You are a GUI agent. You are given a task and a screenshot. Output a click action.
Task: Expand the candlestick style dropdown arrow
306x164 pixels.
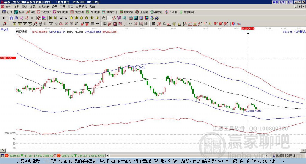click(x=35, y=18)
